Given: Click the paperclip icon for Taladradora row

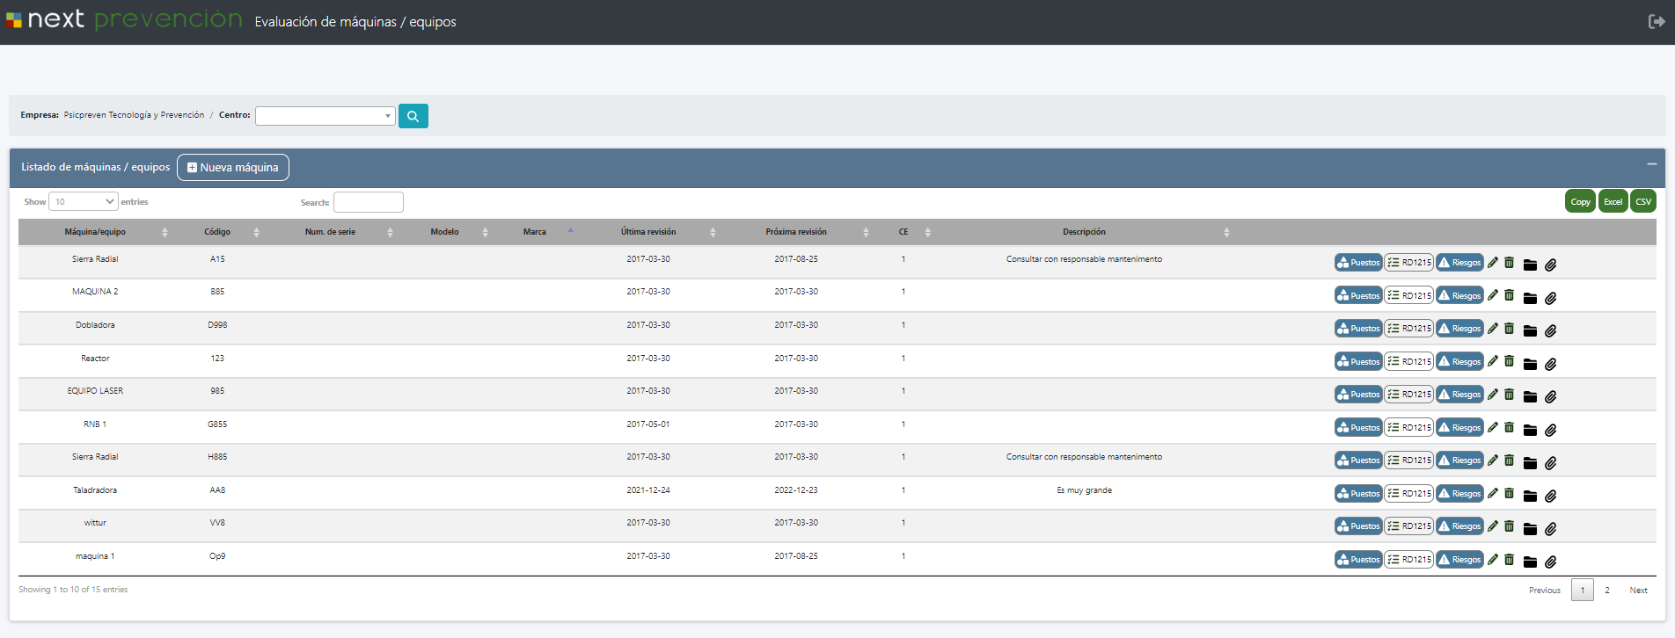Looking at the screenshot, I should tap(1550, 496).
